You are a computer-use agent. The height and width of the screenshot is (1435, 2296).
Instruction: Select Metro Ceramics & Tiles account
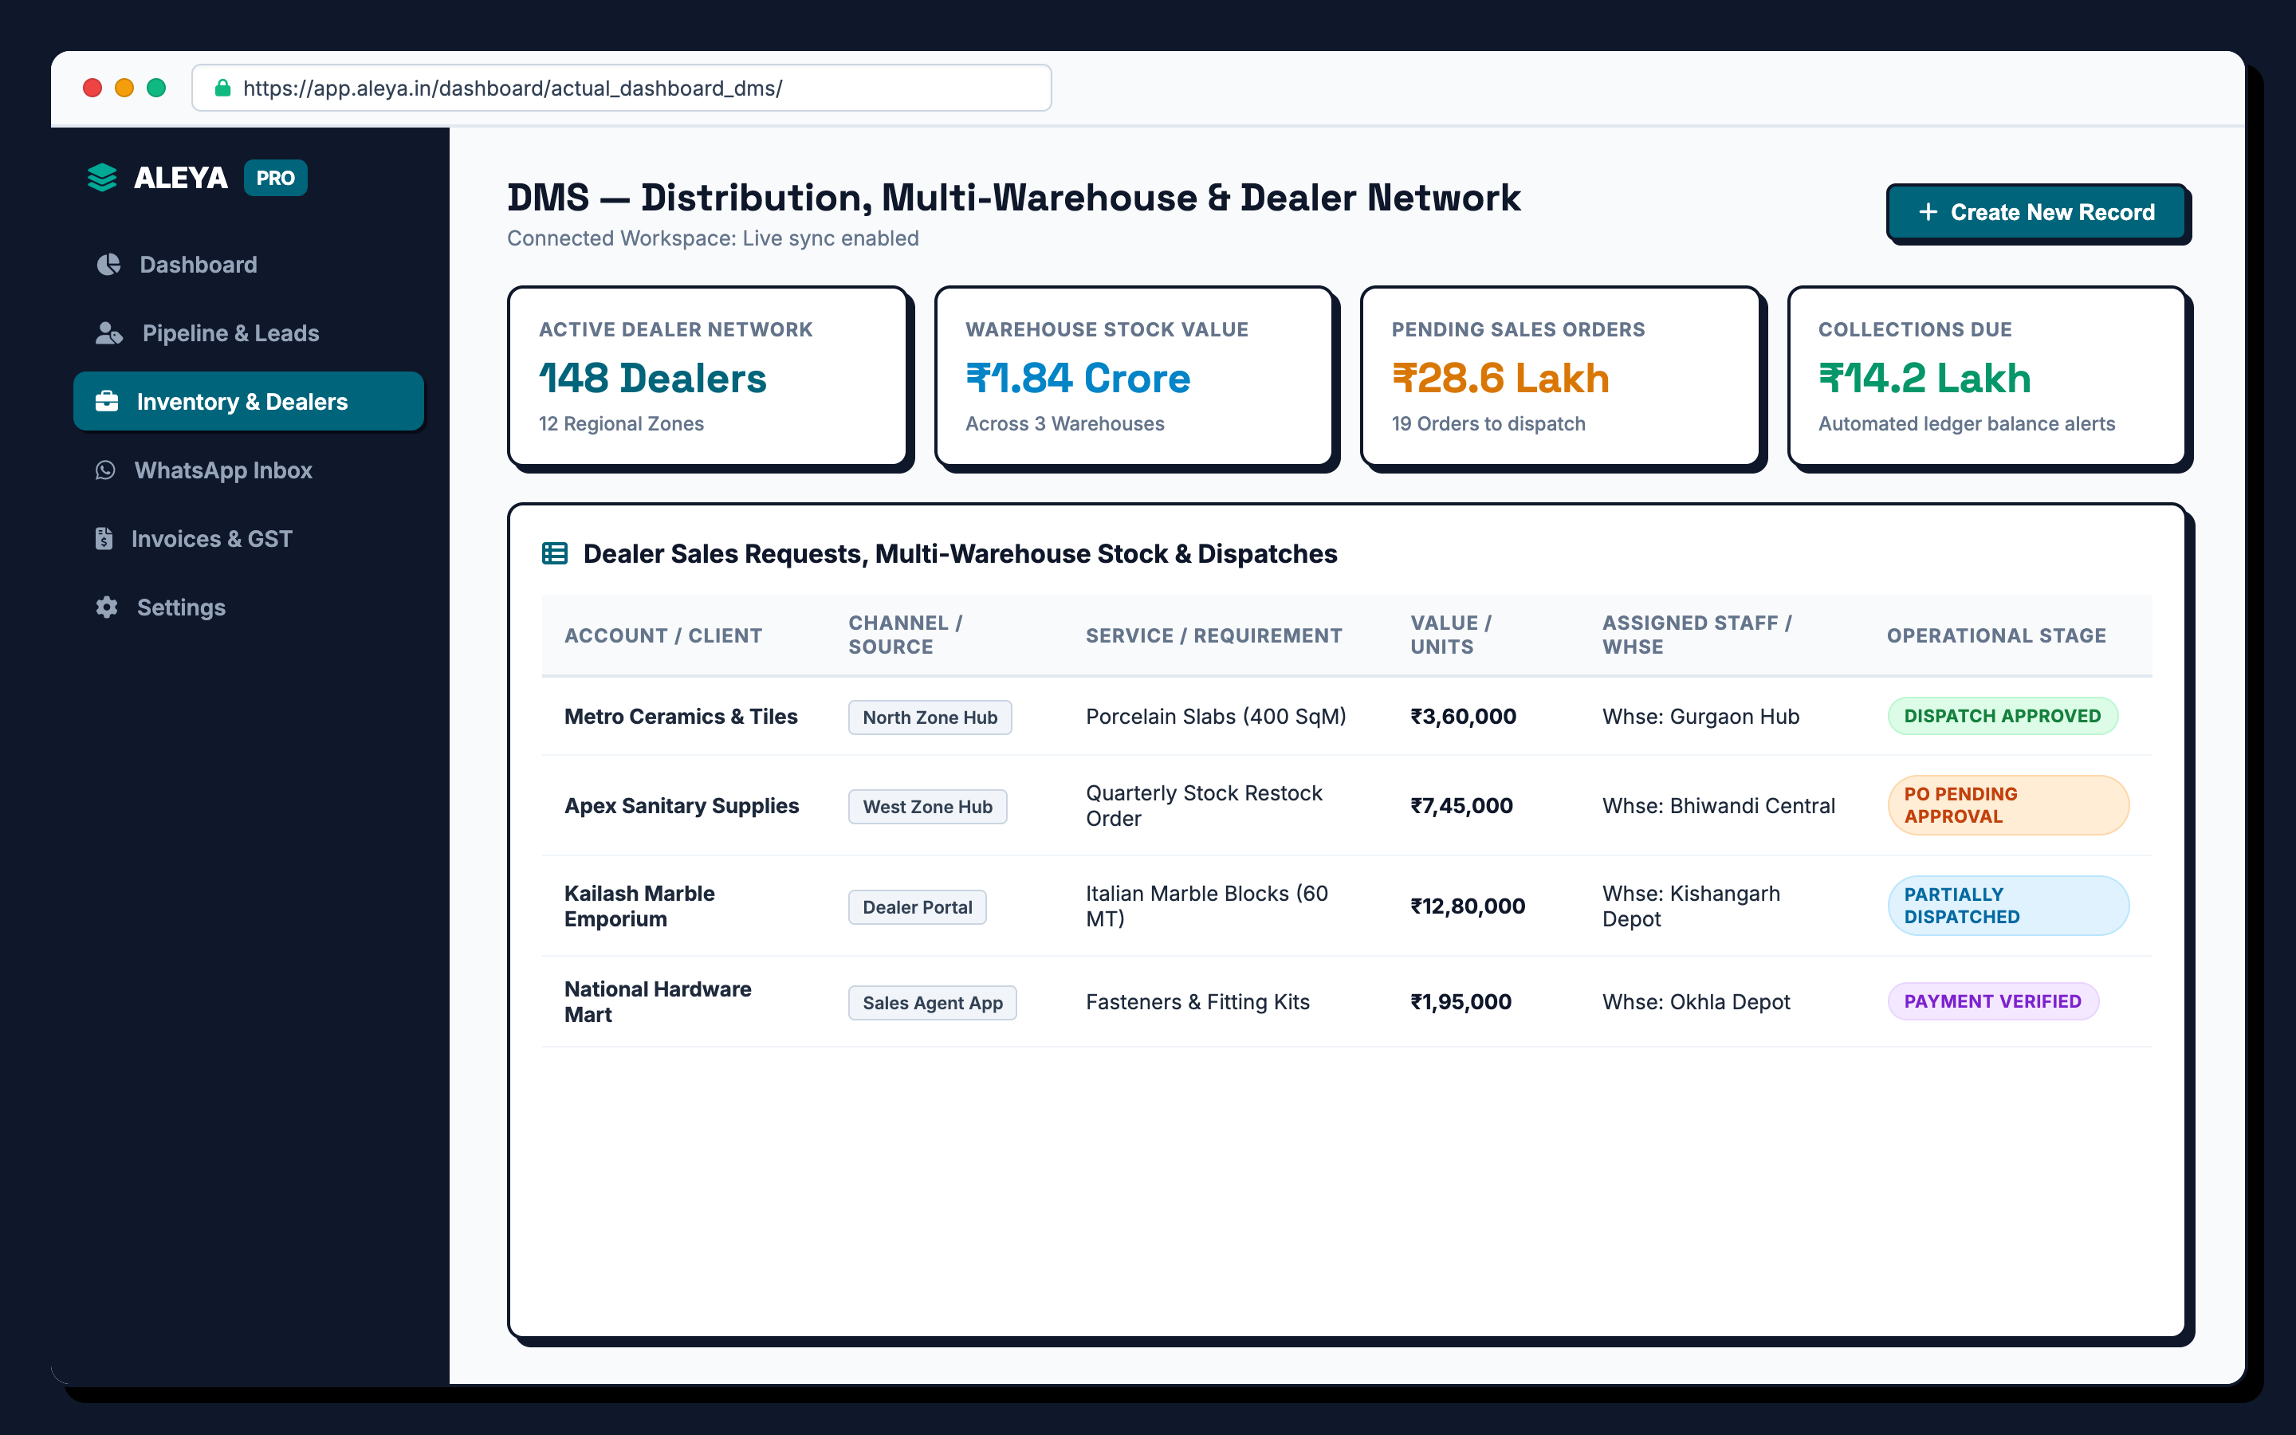point(680,717)
